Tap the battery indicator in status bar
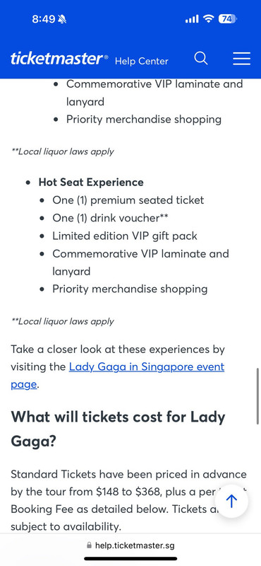261x566 pixels. tap(228, 19)
